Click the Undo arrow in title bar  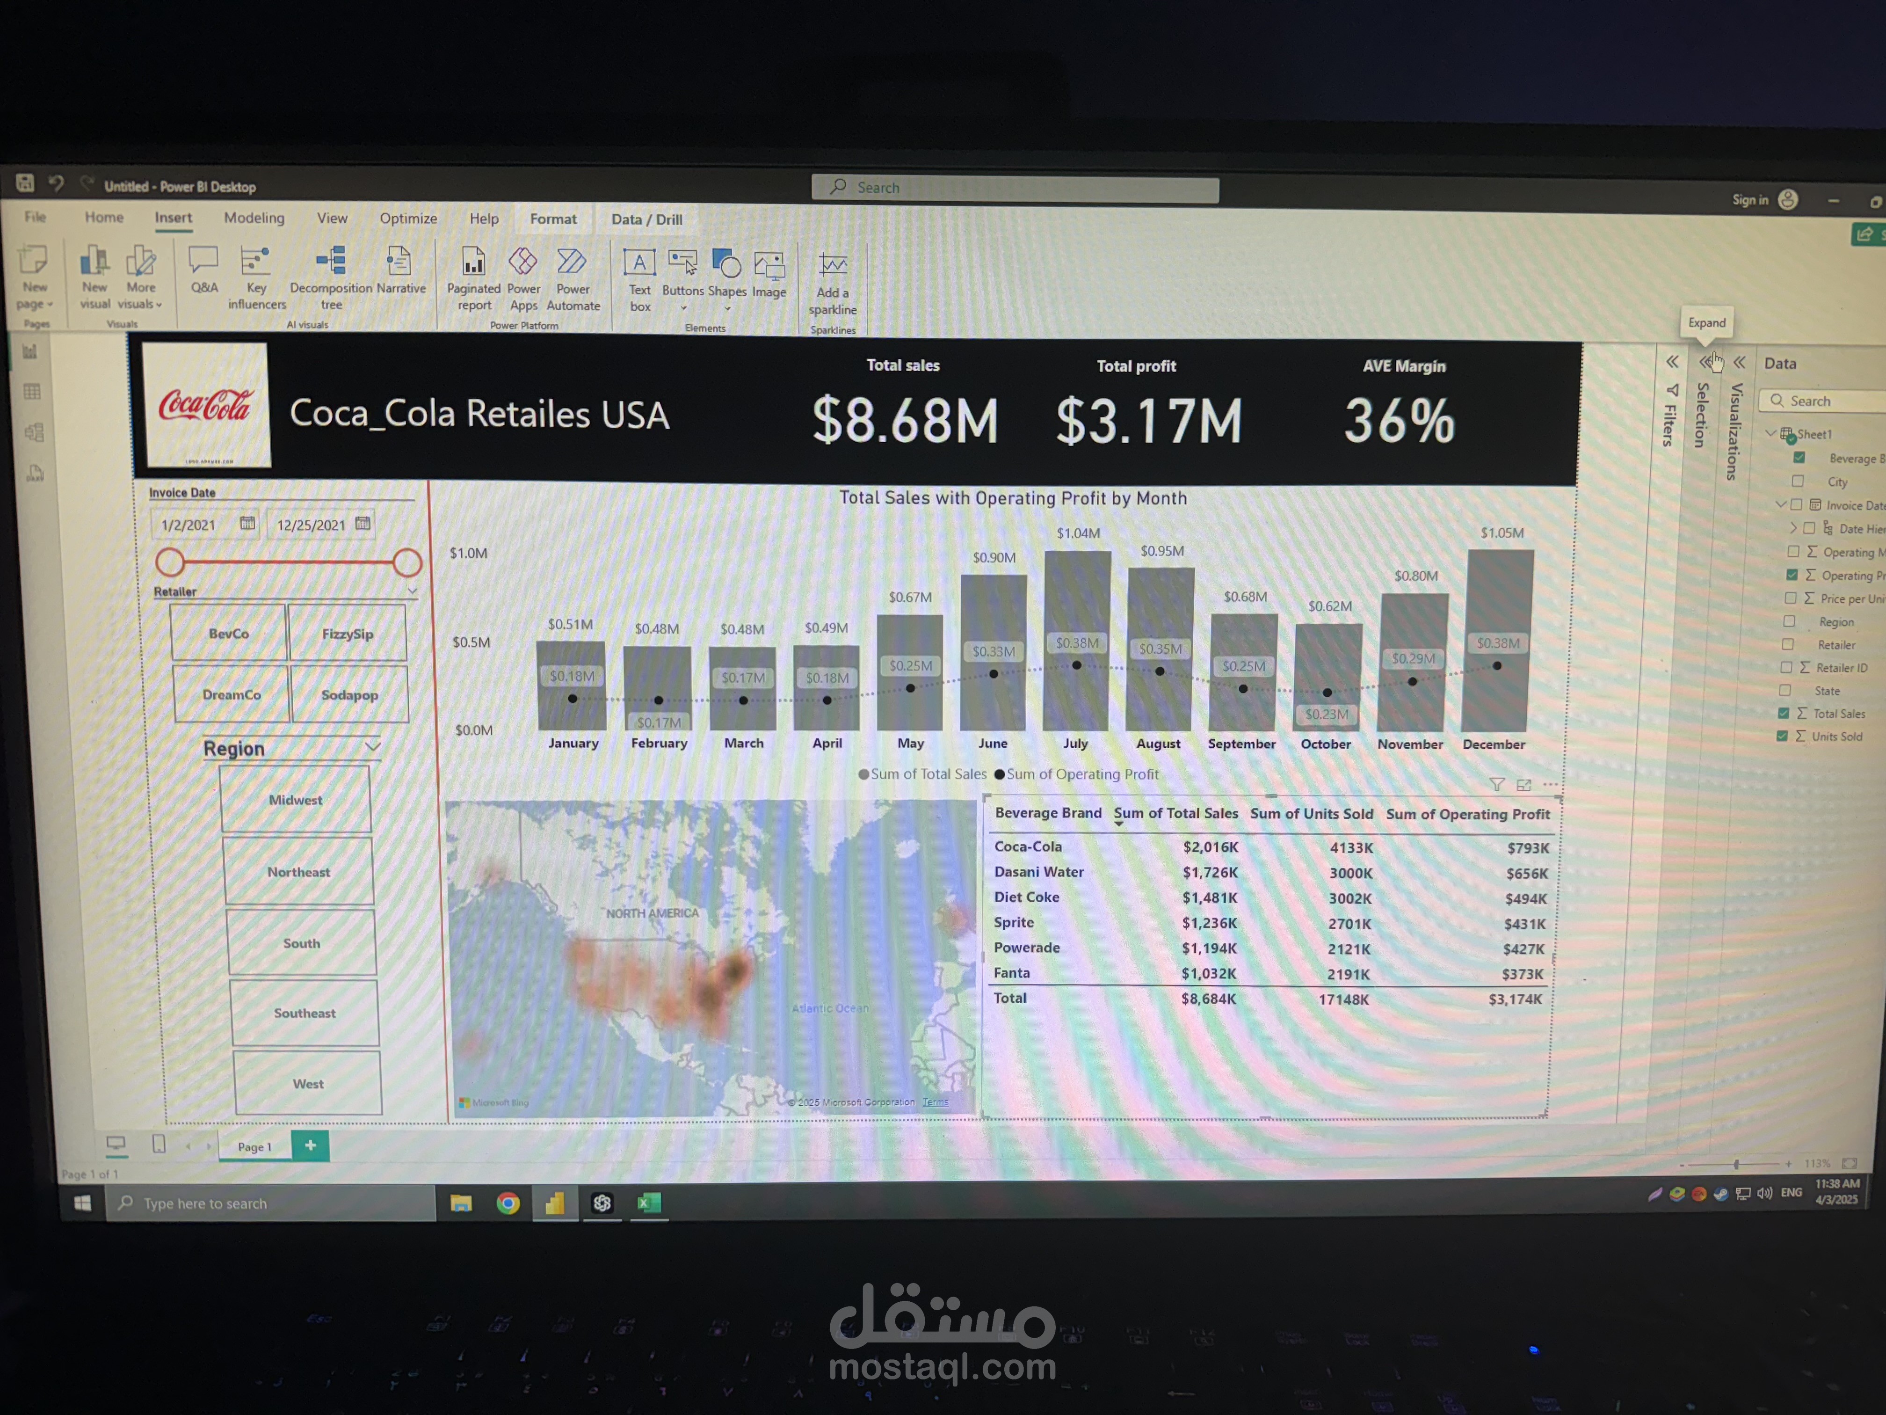coord(56,182)
